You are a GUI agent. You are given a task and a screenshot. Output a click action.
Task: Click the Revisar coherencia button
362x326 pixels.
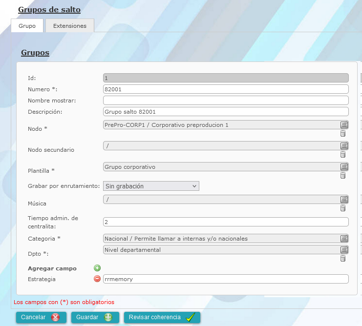(162, 317)
